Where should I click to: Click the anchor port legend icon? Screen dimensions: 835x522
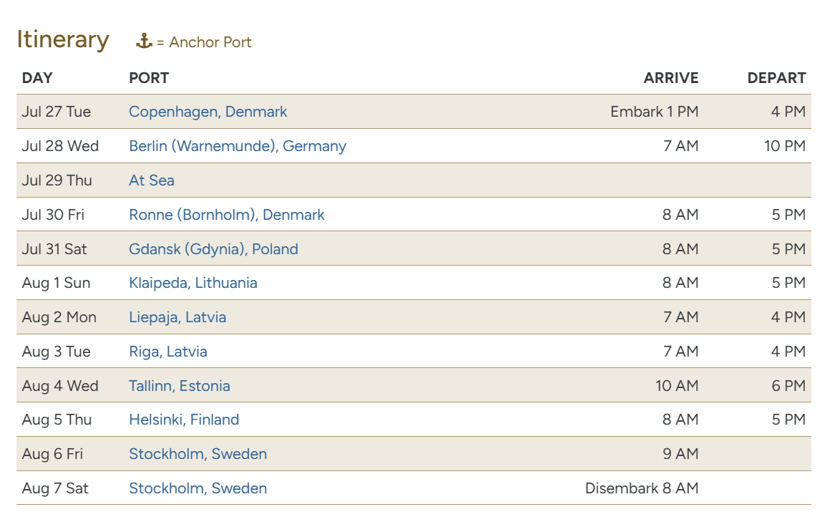[x=144, y=42]
